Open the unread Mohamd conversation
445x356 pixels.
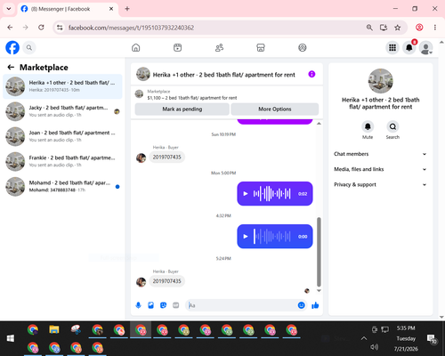coord(62,187)
